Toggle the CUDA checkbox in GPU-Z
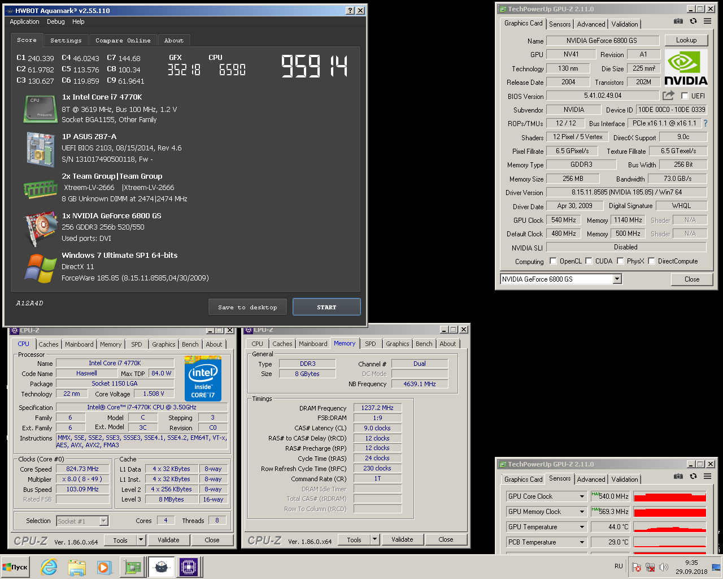Screen dimensions: 723x579 pyautogui.click(x=589, y=261)
